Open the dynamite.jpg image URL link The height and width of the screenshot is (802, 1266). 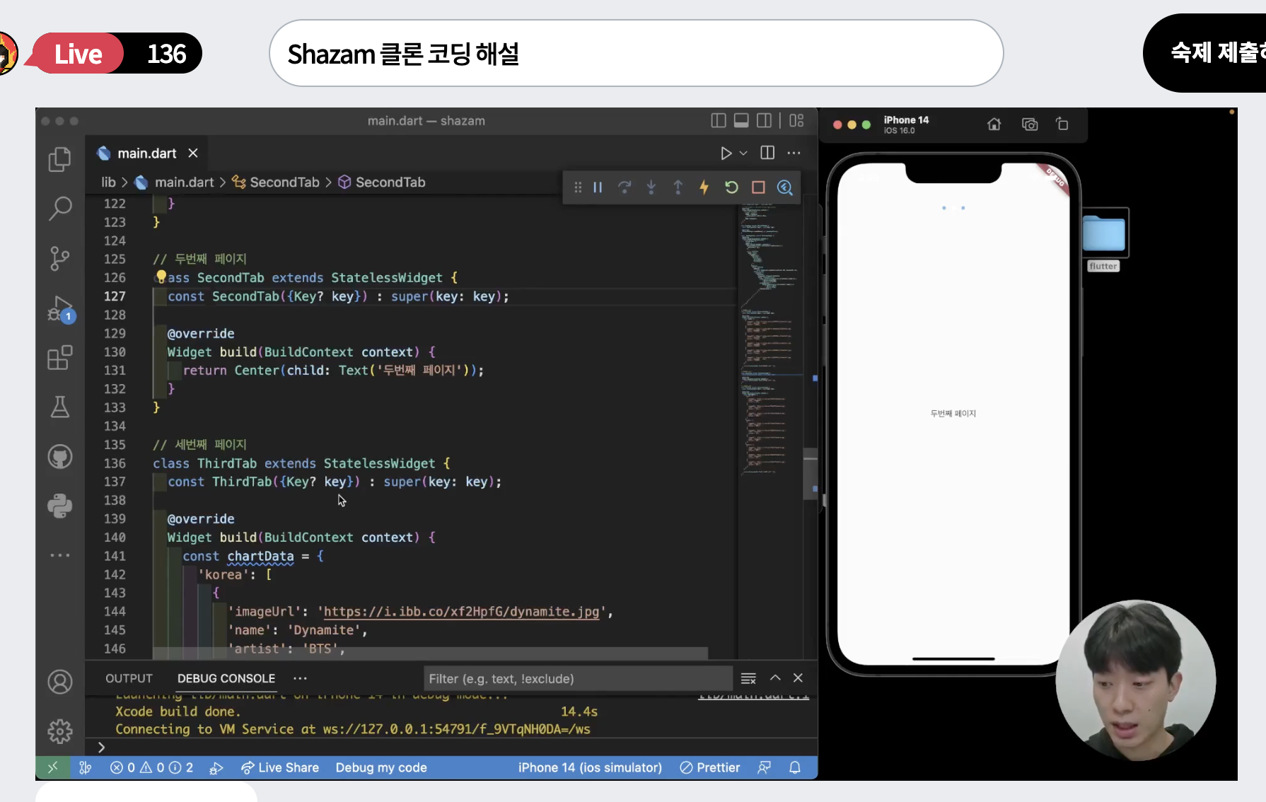461,612
